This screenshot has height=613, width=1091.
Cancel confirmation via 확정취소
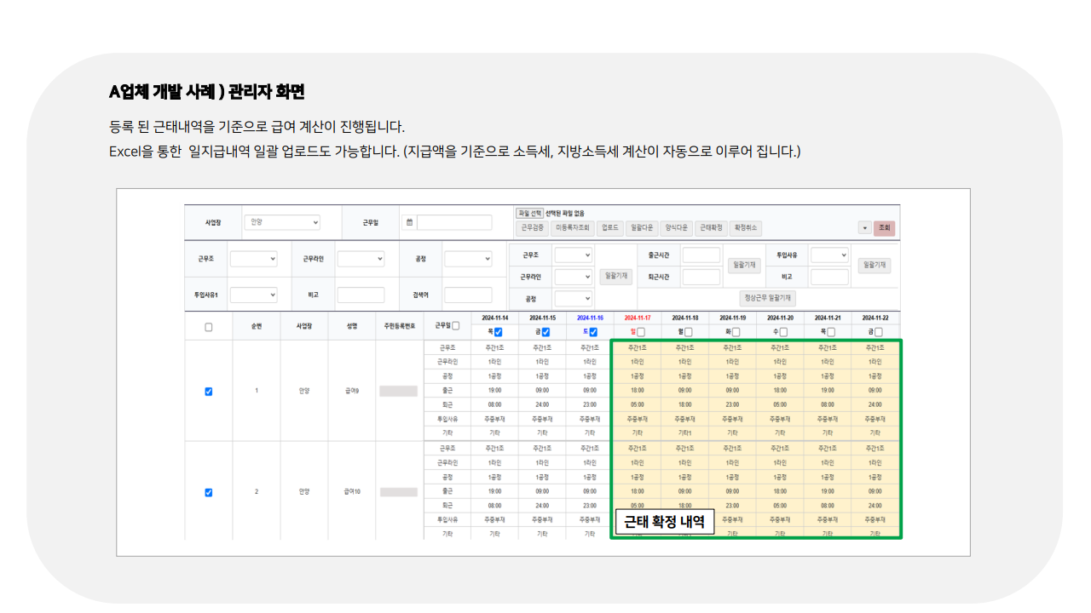pyautogui.click(x=747, y=226)
